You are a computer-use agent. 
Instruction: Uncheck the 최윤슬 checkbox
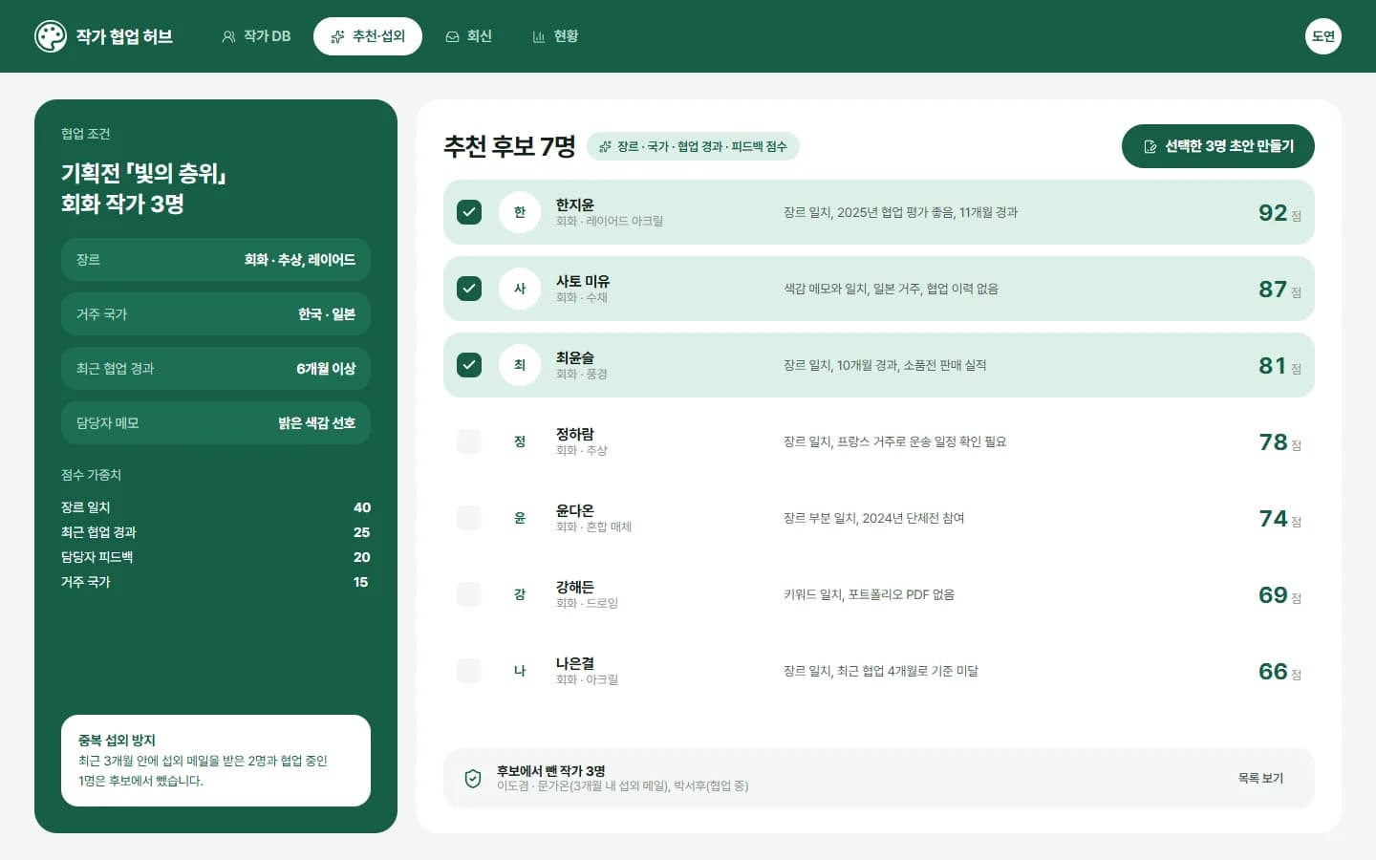pos(469,365)
